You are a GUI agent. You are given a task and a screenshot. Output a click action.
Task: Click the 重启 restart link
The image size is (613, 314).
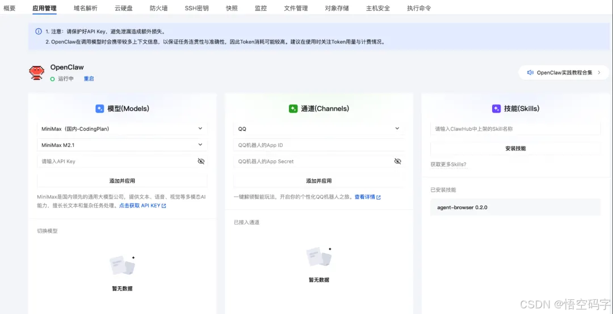click(x=89, y=79)
